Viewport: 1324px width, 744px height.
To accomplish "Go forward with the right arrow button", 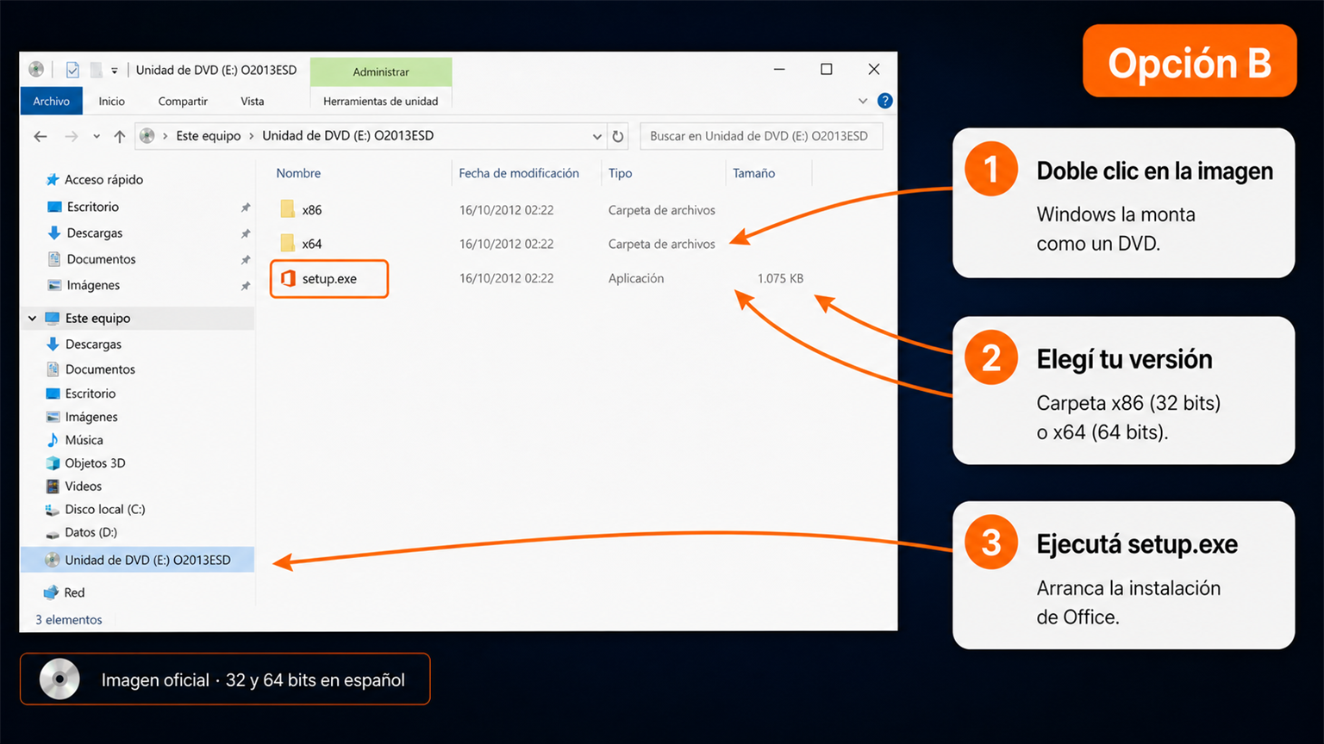I will click(72, 136).
